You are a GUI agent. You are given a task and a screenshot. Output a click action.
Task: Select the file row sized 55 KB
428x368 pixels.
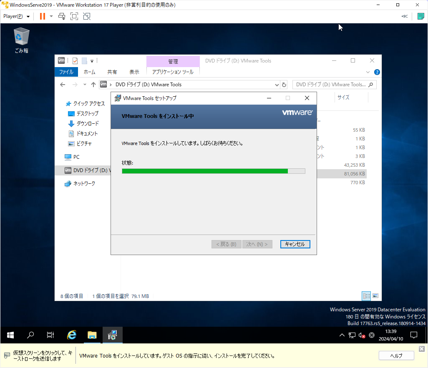(x=342, y=130)
